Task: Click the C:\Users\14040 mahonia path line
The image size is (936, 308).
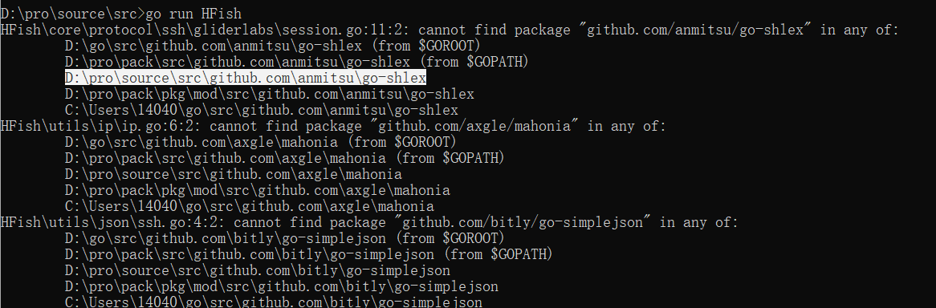Action: tap(249, 206)
